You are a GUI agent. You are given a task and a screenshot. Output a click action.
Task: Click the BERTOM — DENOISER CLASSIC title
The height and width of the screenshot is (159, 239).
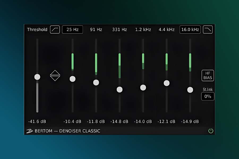tap(67, 131)
